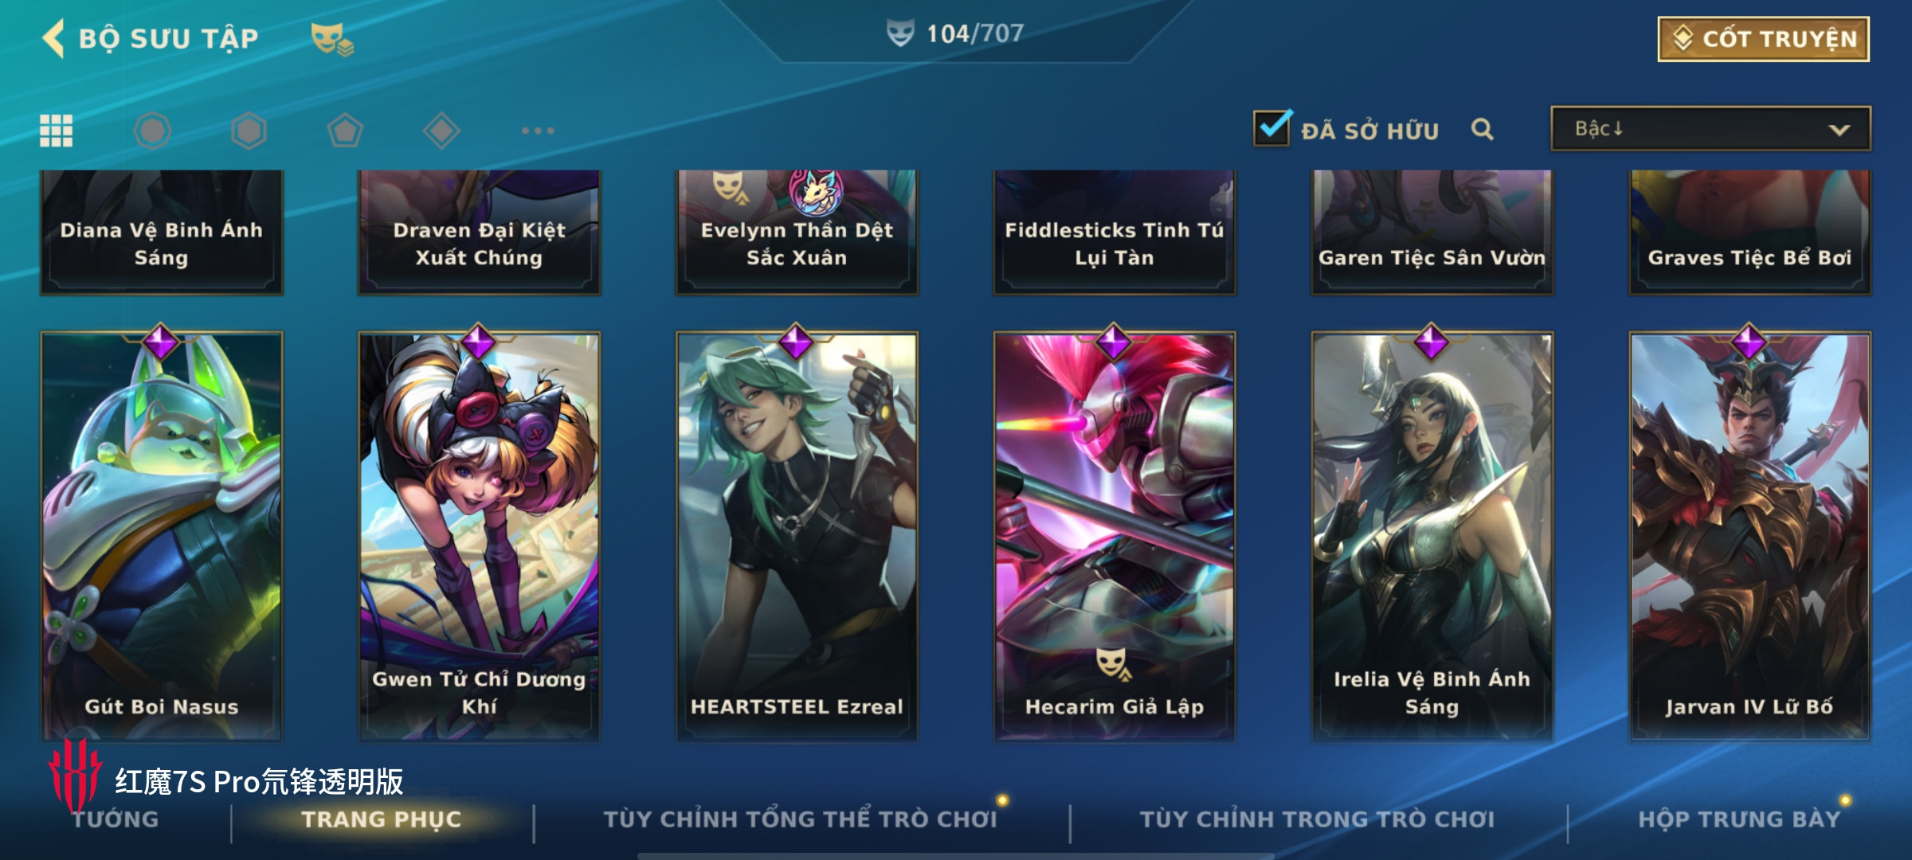This screenshot has width=1912, height=860.
Task: Open the gold mask and coins icon
Action: (x=332, y=39)
